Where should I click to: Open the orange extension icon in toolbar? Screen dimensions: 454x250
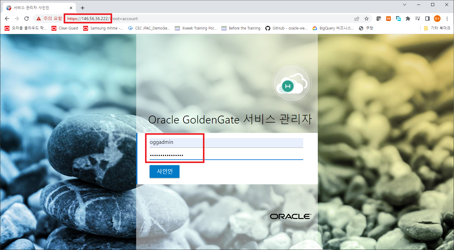[x=388, y=19]
